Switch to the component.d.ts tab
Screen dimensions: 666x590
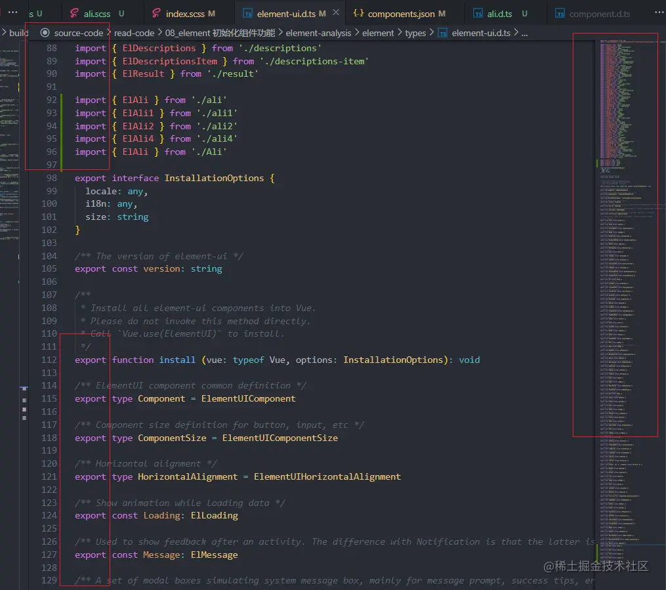pyautogui.click(x=599, y=14)
